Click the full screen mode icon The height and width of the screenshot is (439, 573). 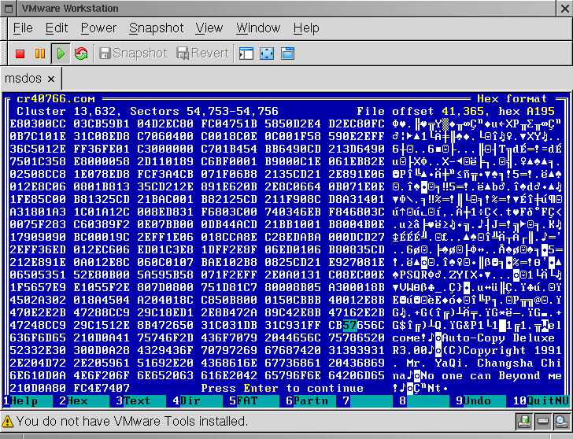267,53
